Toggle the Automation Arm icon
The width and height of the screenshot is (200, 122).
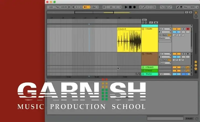tap(144, 7)
